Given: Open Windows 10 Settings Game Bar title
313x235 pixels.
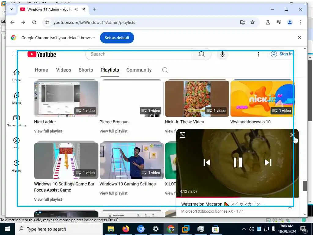Looking at the screenshot, I should tap(64, 187).
